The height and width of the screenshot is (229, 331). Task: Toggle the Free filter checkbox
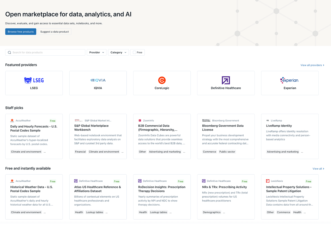(x=135, y=52)
